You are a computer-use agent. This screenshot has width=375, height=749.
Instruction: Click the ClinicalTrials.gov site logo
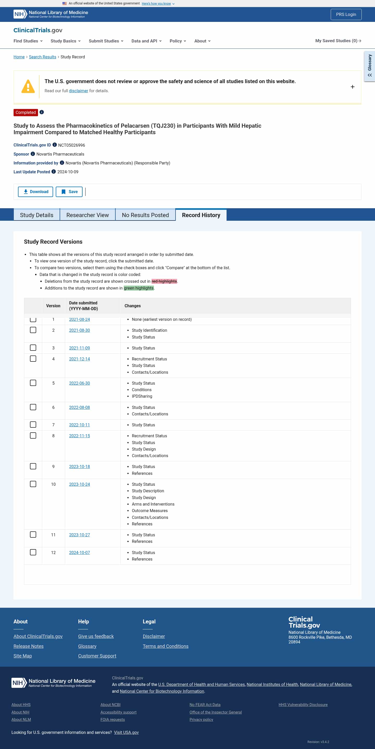[x=38, y=30]
